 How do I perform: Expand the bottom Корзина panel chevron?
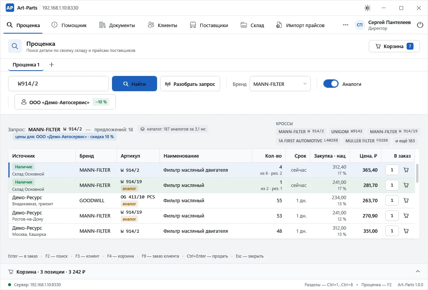coord(418,271)
